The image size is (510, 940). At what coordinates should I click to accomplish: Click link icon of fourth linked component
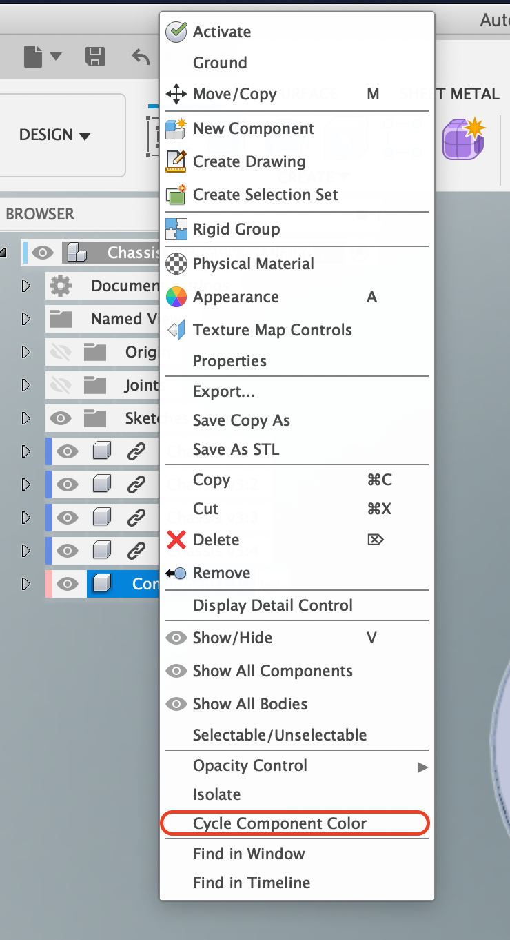(136, 551)
